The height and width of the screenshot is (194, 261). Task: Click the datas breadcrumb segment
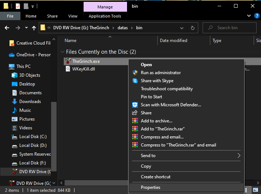[123, 28]
